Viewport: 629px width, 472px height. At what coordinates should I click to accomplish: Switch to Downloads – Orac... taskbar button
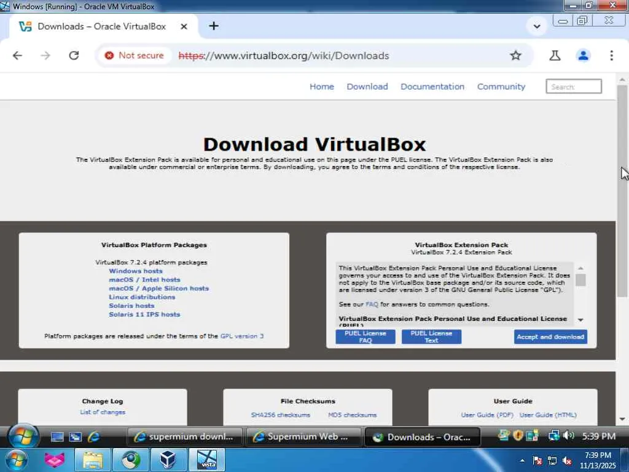(x=423, y=437)
